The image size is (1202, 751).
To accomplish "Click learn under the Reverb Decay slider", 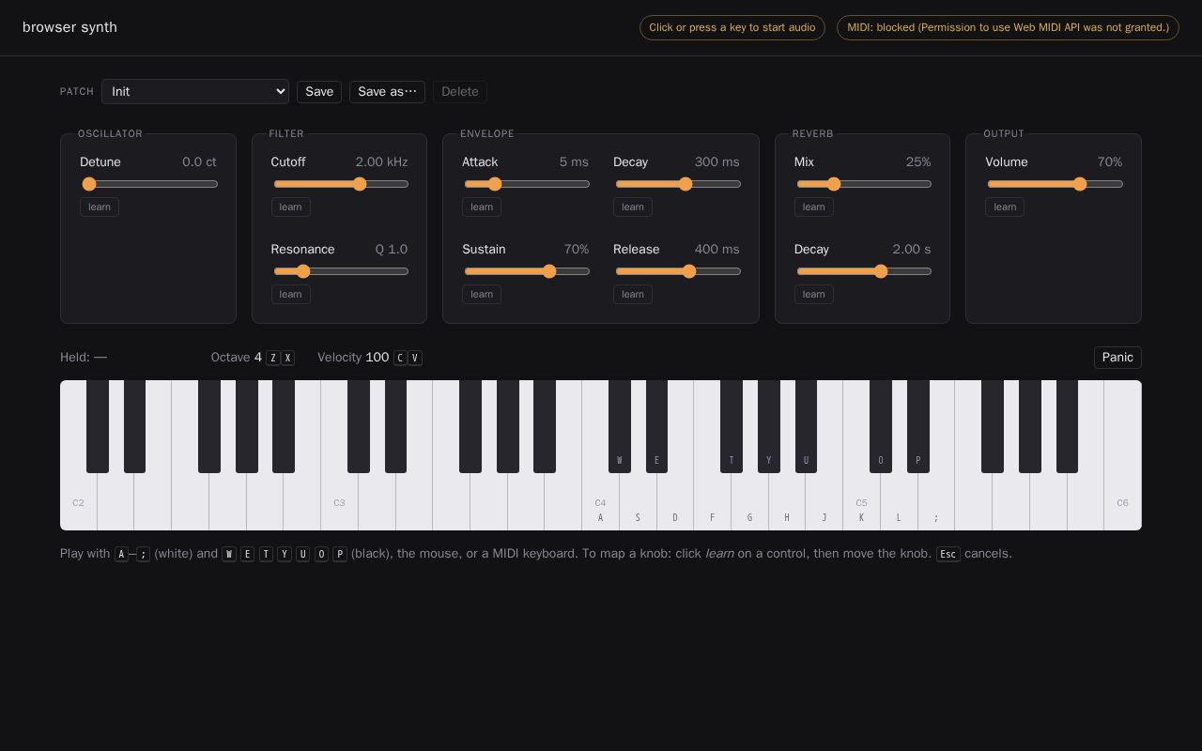I will pyautogui.click(x=814, y=294).
